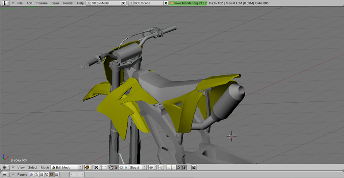
Task: Delete the SCE:Scene with X button
Action: [x=166, y=3]
